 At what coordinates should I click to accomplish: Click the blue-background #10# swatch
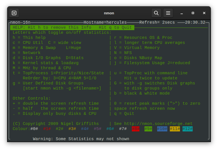[x=162, y=129]
